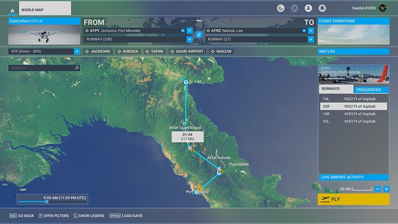Viewport: 398px width, 224px height.
Task: Click the 01:44 217 NM route tooltip
Action: point(187,137)
